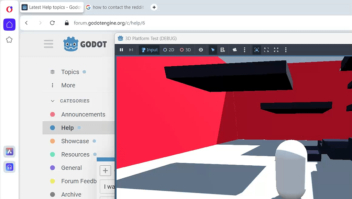352x199 pixels.
Task: Click the address bar URL
Action: click(x=109, y=23)
